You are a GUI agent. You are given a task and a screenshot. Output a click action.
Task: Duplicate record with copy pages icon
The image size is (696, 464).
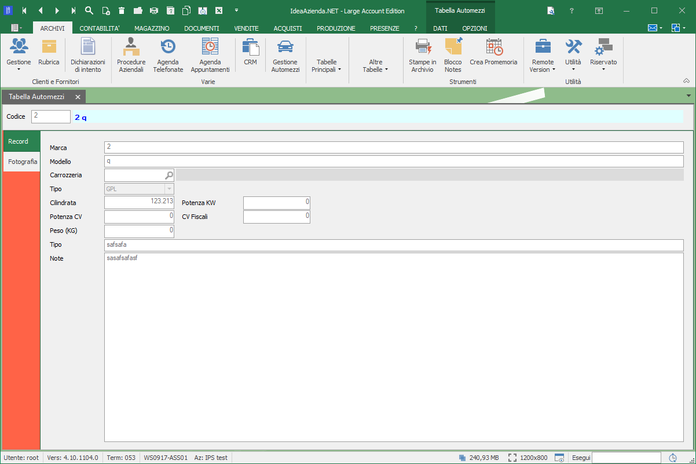186,10
